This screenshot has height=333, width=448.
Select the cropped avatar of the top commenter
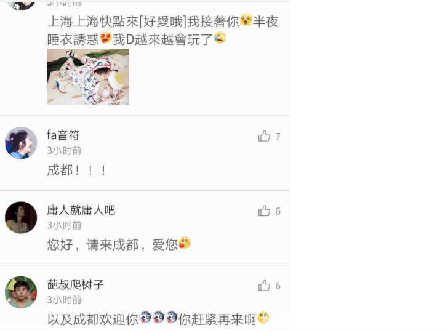(x=21, y=5)
